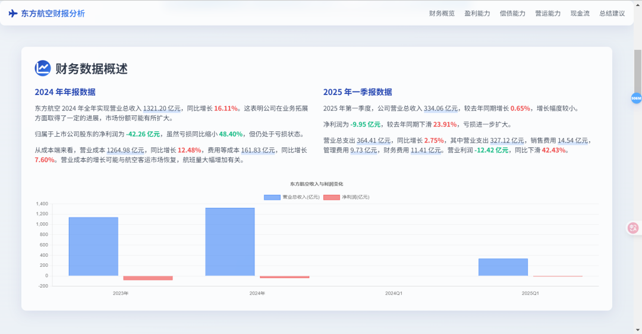642x334 pixels.
Task: Click the underlined 161.83 亿元 value
Action: coord(258,150)
